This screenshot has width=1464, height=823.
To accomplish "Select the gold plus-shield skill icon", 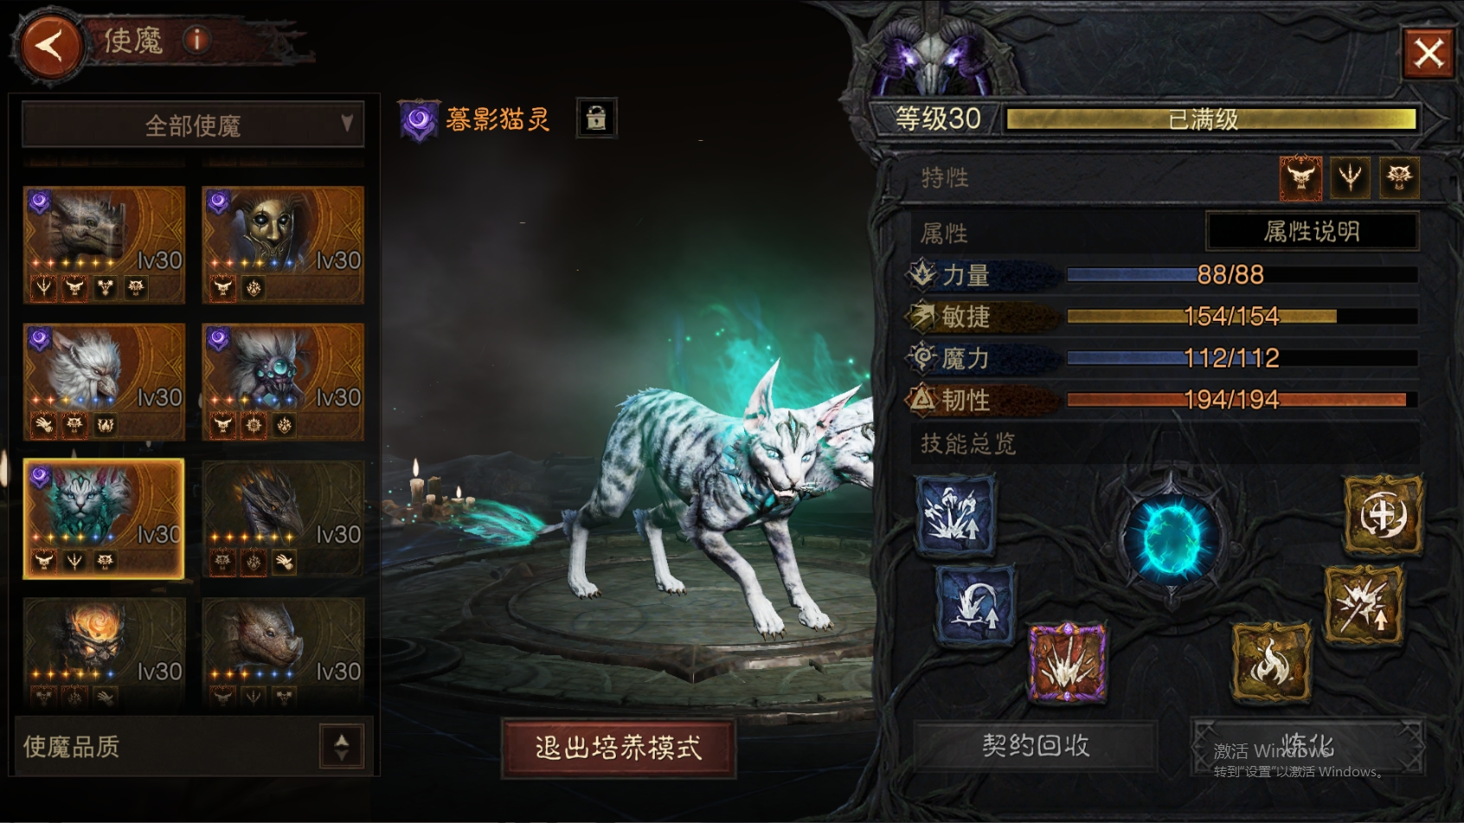I will pyautogui.click(x=1383, y=516).
